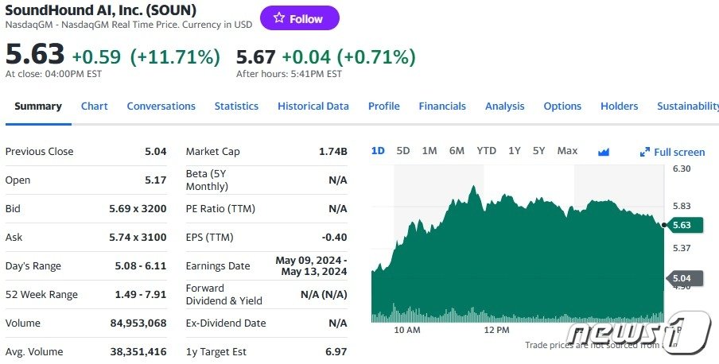Switch to the Chart tab
The height and width of the screenshot is (364, 719).
click(94, 106)
